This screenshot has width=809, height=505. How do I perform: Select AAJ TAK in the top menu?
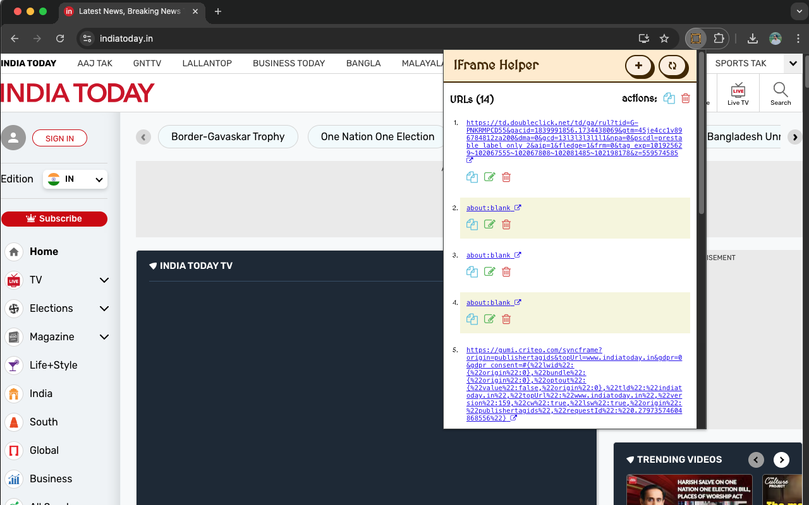pyautogui.click(x=95, y=63)
